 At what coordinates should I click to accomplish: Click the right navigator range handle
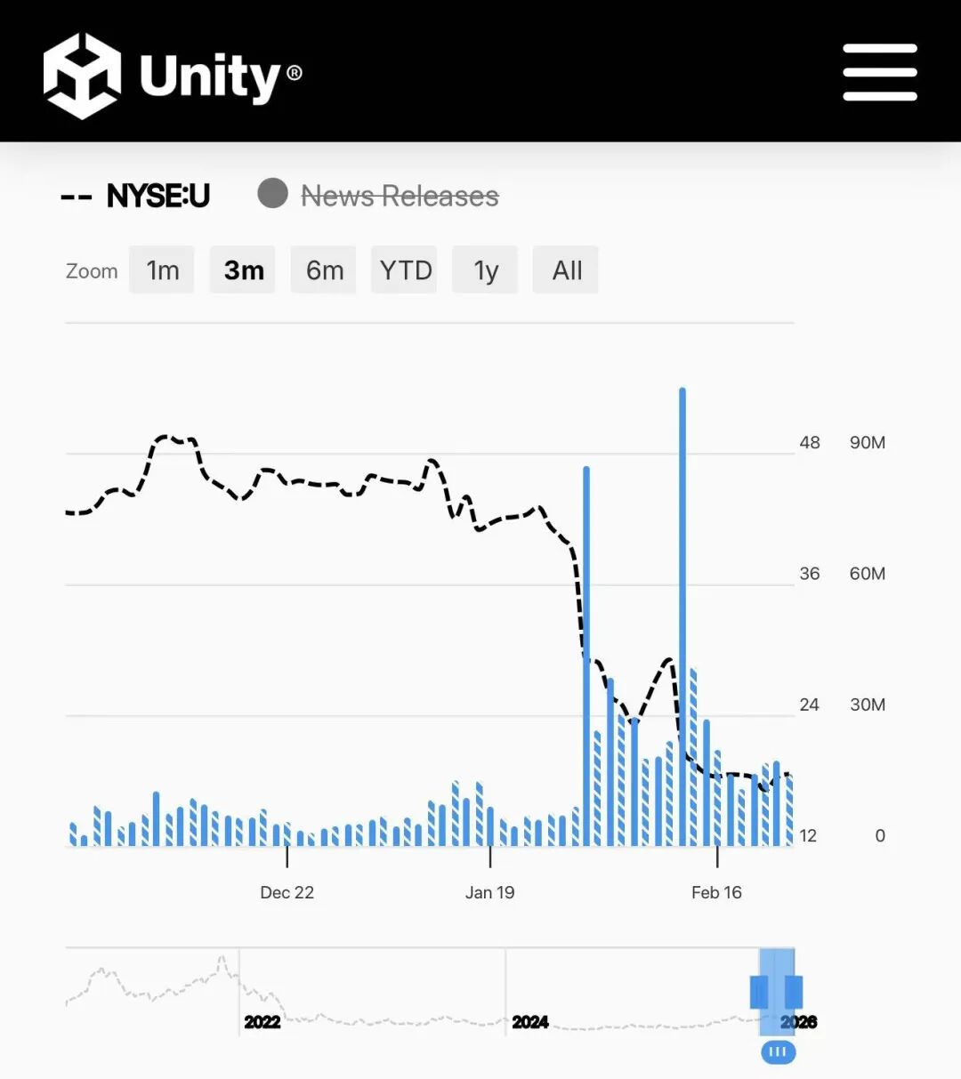click(x=794, y=992)
